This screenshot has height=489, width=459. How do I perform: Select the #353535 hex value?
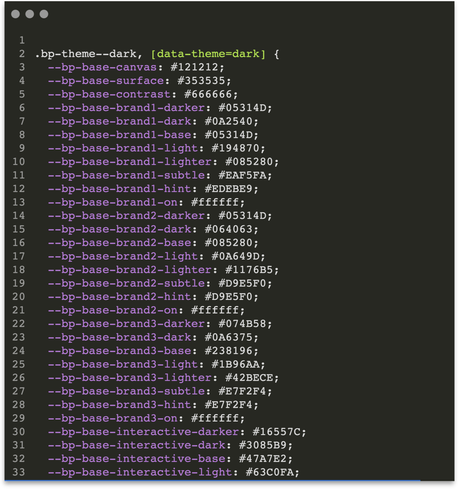pyautogui.click(x=201, y=81)
